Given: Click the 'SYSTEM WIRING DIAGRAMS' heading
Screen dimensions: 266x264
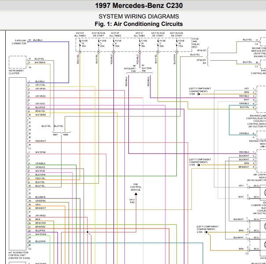Looking at the screenshot, I should click(139, 16).
